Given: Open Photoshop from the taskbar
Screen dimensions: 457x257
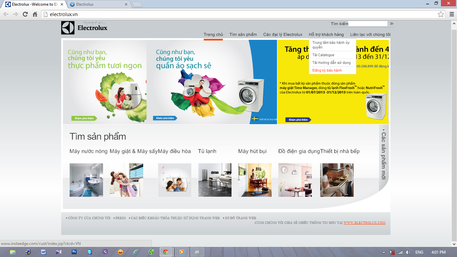Looking at the screenshot, I should 74,252.
